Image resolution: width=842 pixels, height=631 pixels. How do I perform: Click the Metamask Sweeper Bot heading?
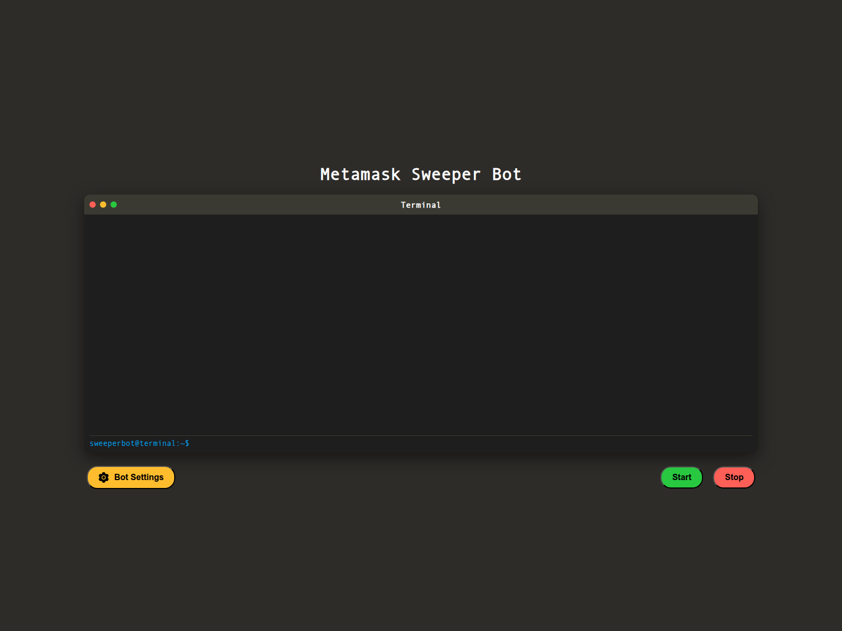tap(421, 175)
